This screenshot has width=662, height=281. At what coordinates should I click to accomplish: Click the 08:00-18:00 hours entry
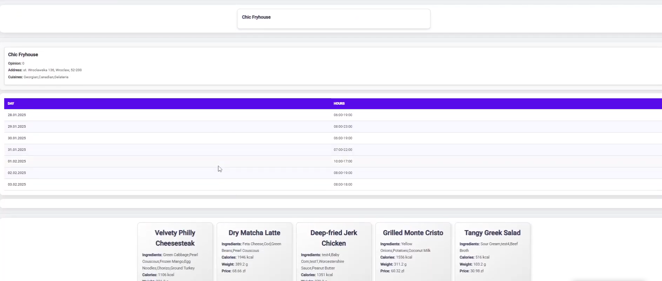point(343,185)
